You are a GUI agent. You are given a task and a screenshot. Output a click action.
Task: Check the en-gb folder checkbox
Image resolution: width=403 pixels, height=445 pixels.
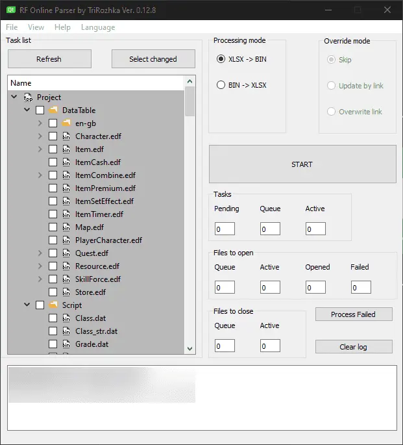click(x=53, y=123)
